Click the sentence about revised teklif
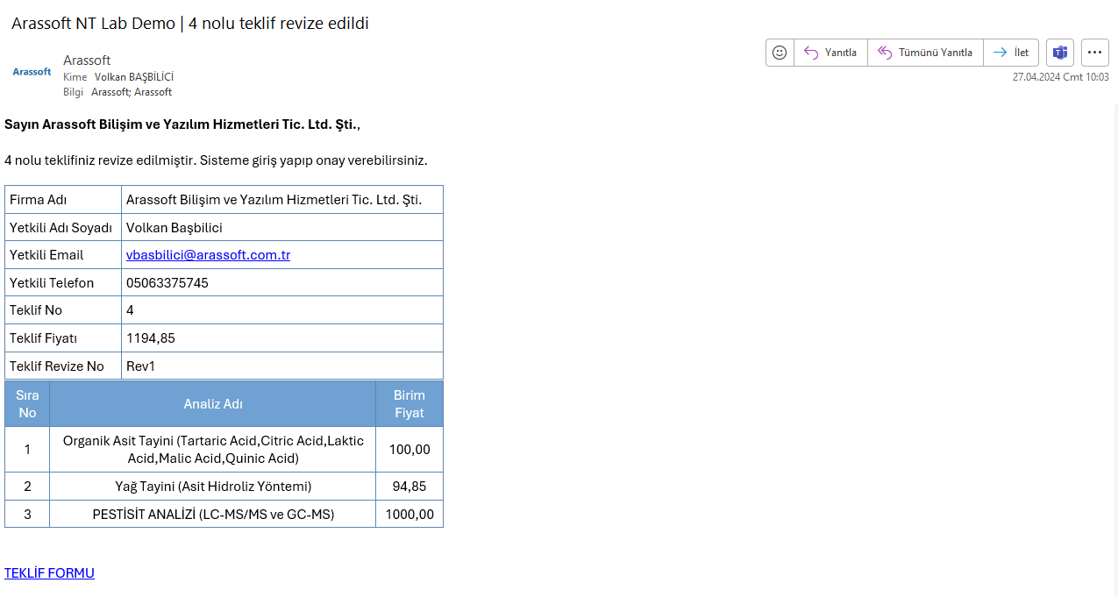Viewport: 1118px width, 597px height. point(216,160)
